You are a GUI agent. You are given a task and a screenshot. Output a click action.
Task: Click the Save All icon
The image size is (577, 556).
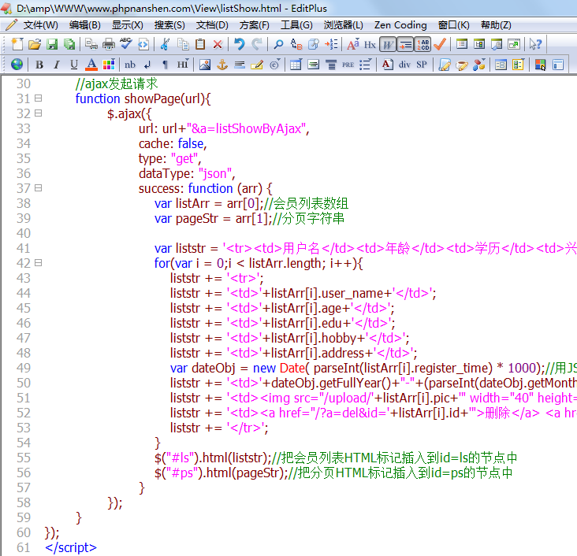click(69, 44)
